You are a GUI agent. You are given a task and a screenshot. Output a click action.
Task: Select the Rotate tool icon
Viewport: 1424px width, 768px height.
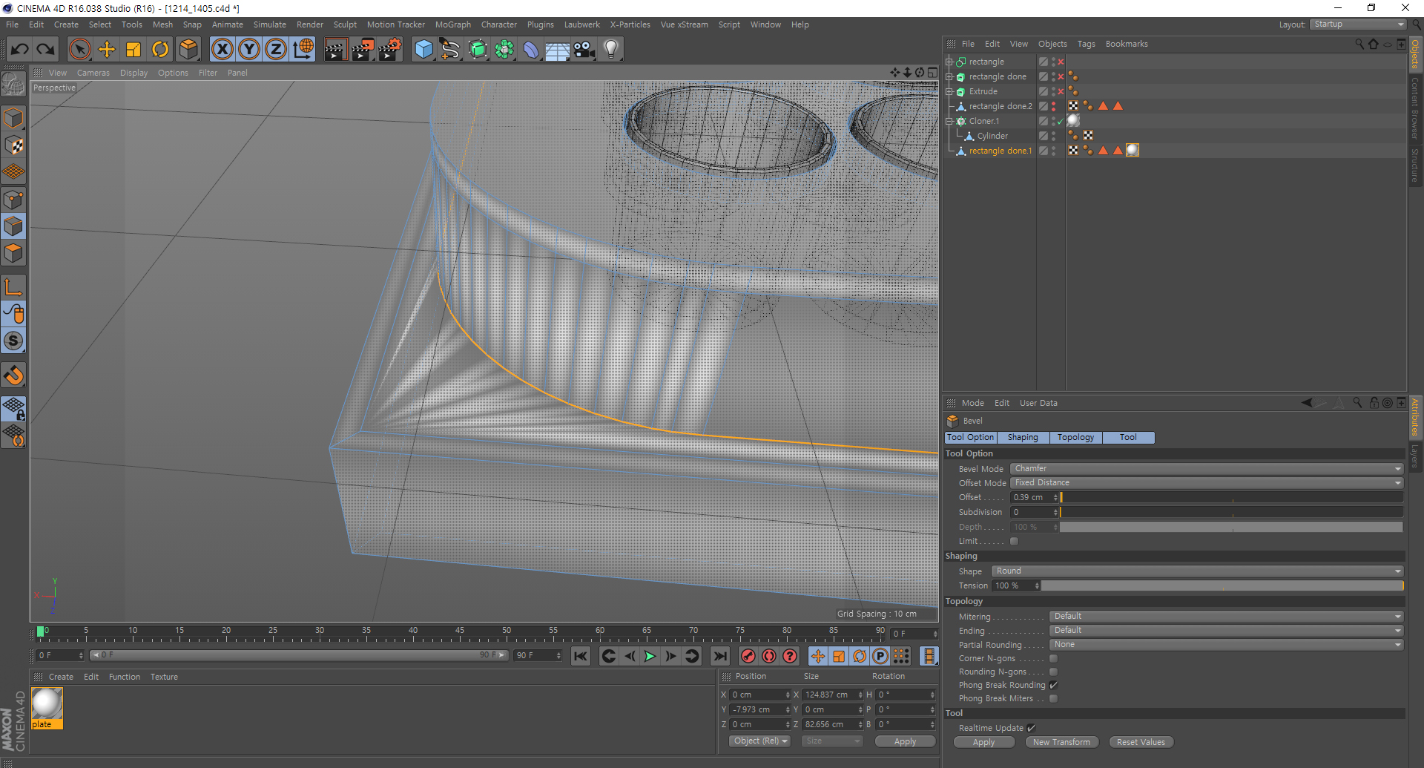point(160,50)
